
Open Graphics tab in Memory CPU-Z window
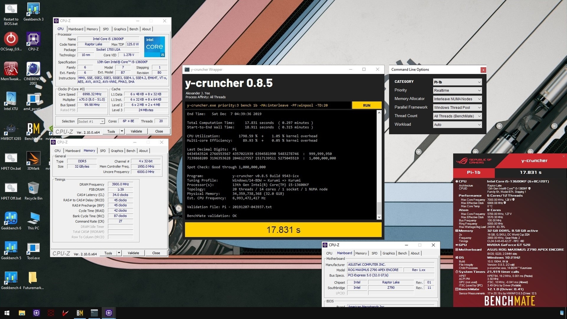(x=117, y=151)
